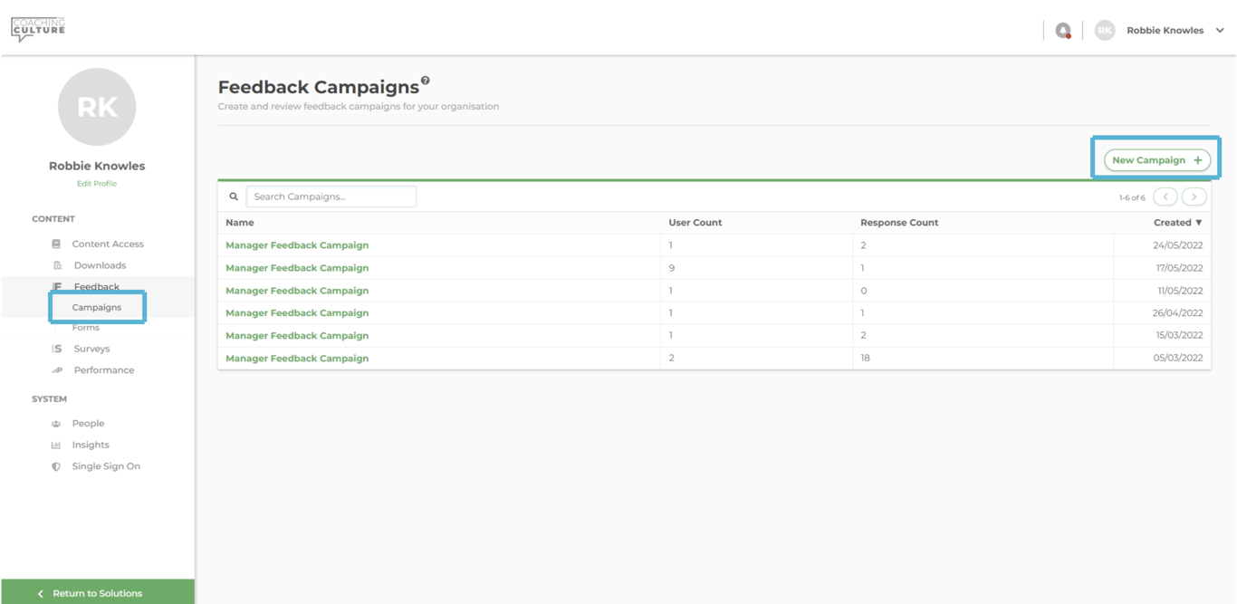
Task: Click the Single Sign On shield icon
Action: tap(56, 467)
